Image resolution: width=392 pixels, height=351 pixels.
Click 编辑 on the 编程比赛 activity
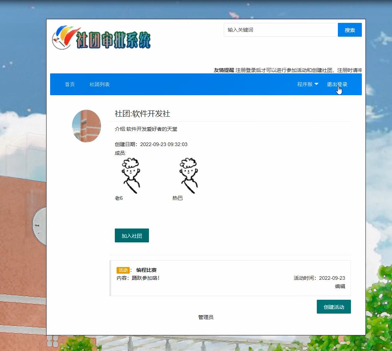(340, 286)
